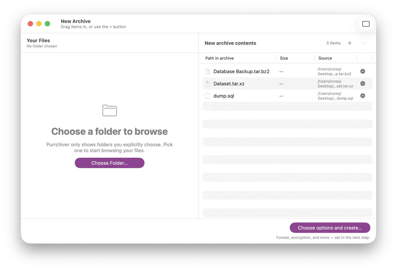Sort by the Size column header
This screenshot has width=397, height=271.
(x=284, y=58)
